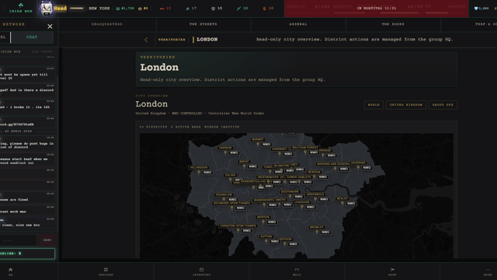Click the Send chat button
This screenshot has height=280, width=497.
(47, 240)
